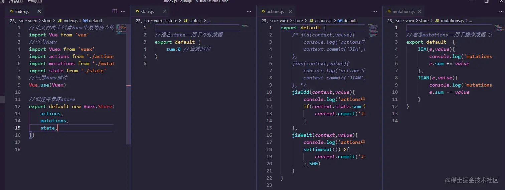
Task: Click 'jiaOdd(context,value){' in actions.js
Action: pos(323,92)
